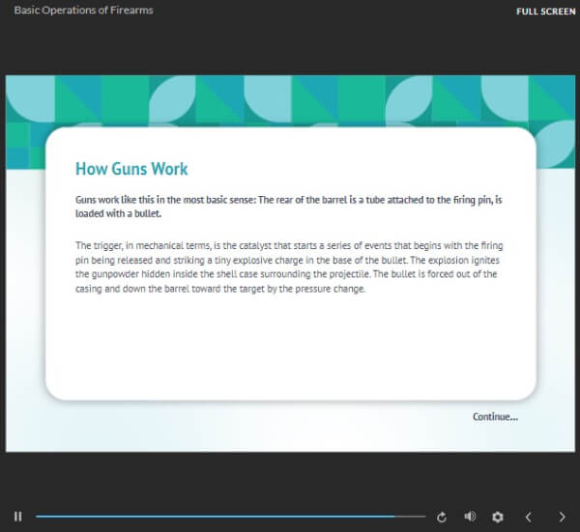Image resolution: width=580 pixels, height=532 pixels.
Task: Click the dark bar right of the course title
Action: tap(333, 11)
